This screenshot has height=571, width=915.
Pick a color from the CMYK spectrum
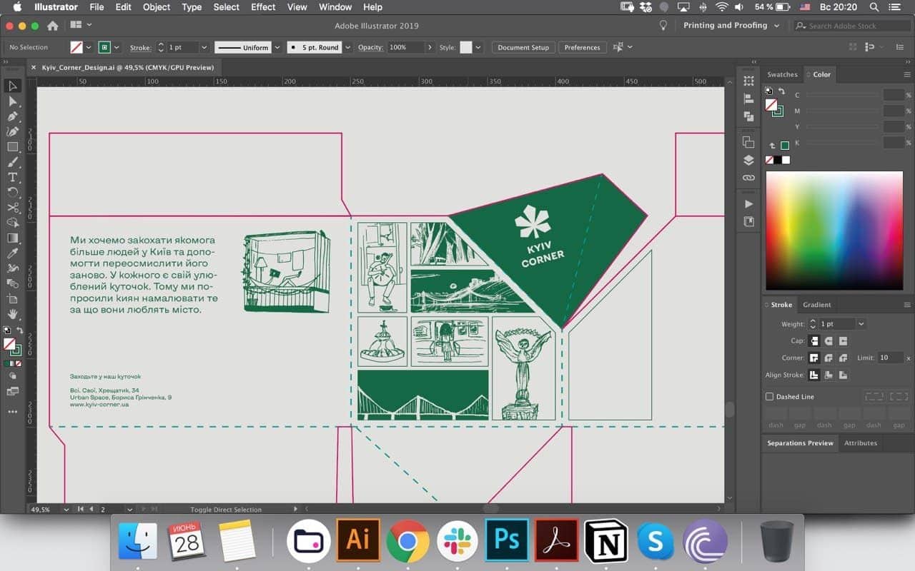[x=834, y=231]
